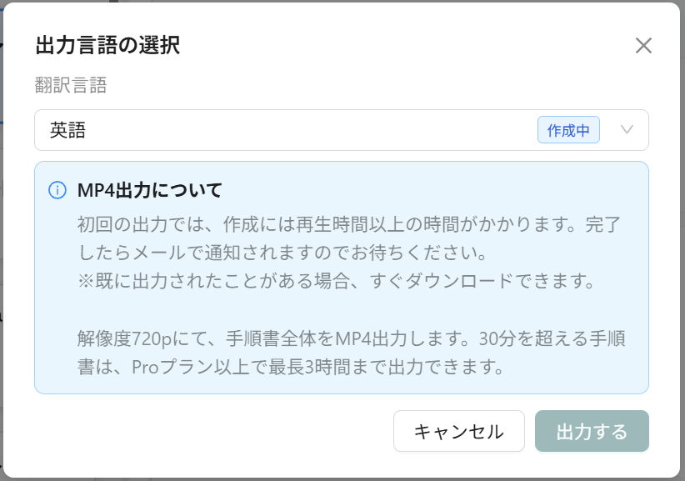Close the 出力言語の選択 dialog with X

coord(643,46)
